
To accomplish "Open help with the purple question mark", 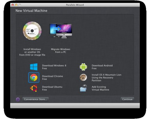I will tap(18, 99).
